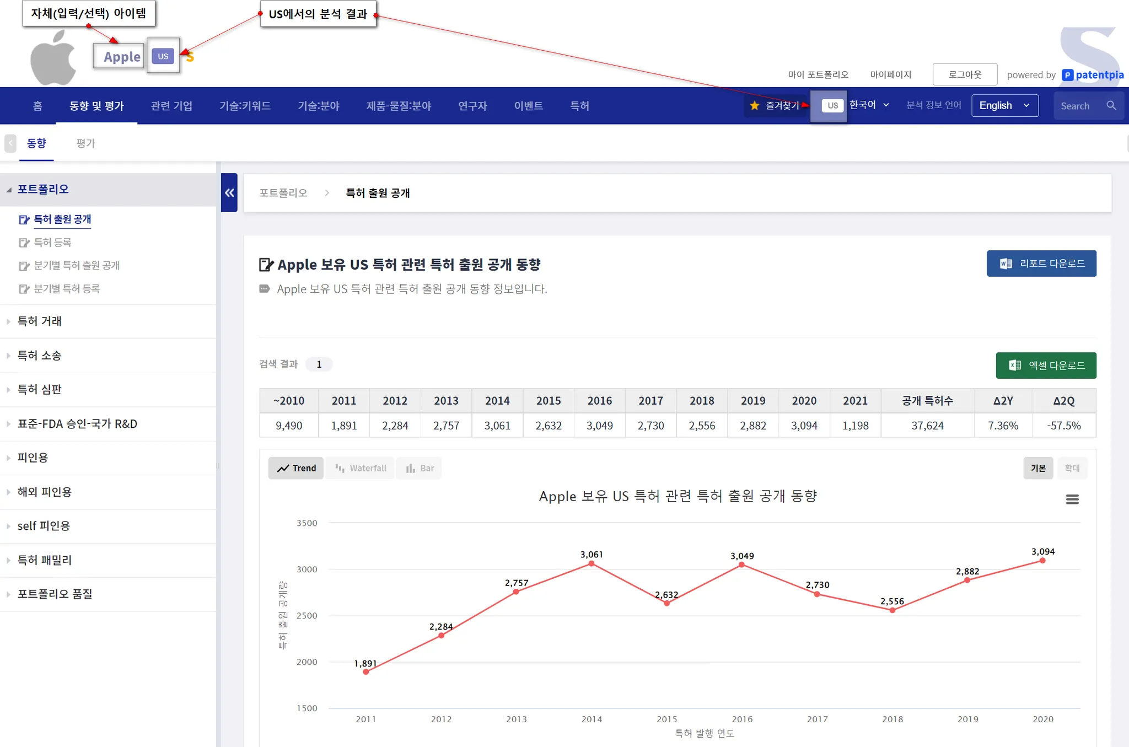Click the US badge next to Apple
Screen dimensions: 1129x747
163,56
